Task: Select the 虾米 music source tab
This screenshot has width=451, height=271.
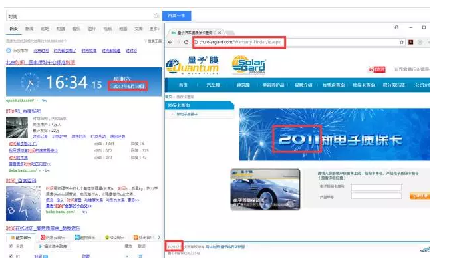Action: (142, 237)
